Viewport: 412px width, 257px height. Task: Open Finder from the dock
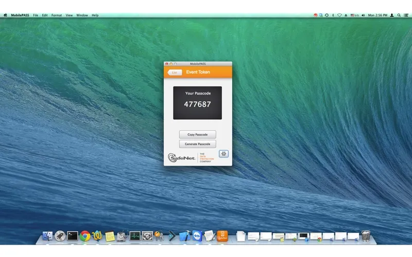click(48, 236)
